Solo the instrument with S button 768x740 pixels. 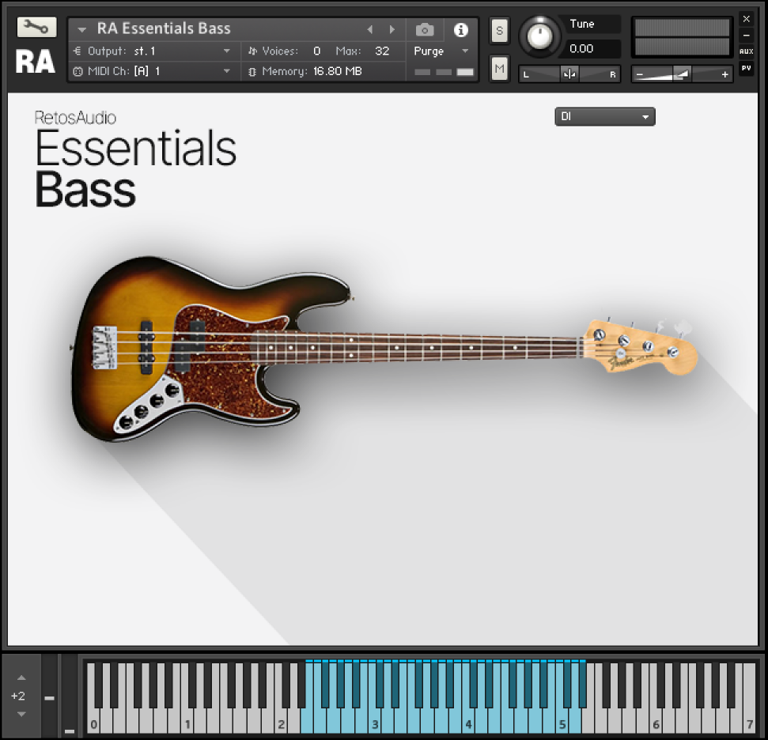pos(499,32)
